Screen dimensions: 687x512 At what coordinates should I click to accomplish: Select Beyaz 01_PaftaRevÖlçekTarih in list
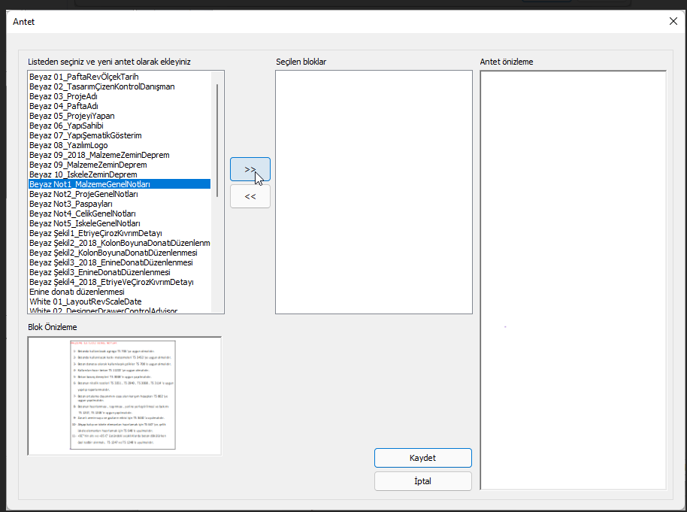click(83, 77)
